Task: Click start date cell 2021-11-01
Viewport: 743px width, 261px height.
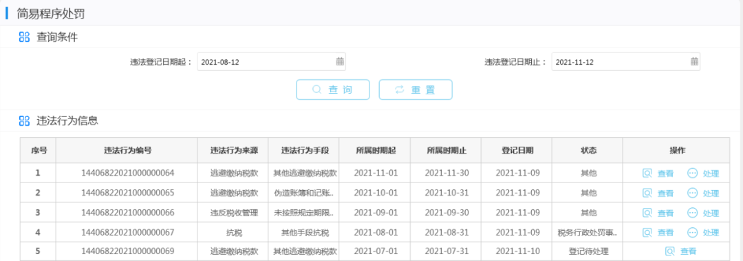Action: [x=375, y=173]
